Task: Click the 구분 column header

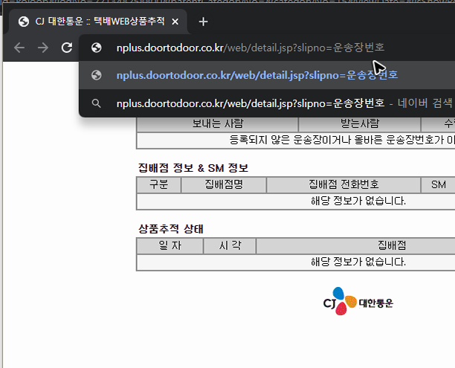Action: pyautogui.click(x=158, y=184)
